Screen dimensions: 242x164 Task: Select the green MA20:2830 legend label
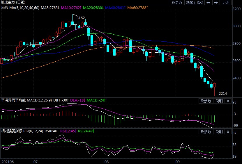(x=94, y=7)
